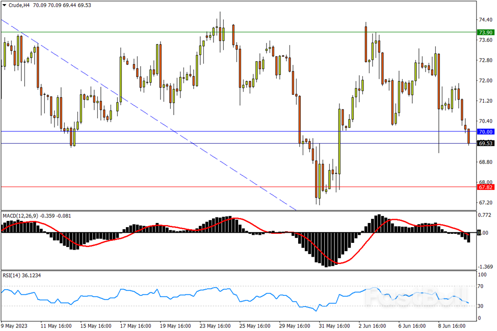Click the 8 Jun 16:00 time label
Image resolution: width=497 pixels, height=331 pixels.
click(x=452, y=326)
